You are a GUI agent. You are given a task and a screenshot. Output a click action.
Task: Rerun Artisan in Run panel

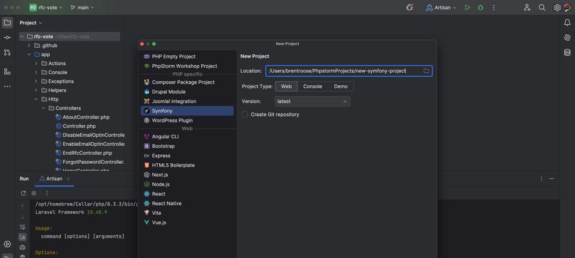tap(23, 193)
